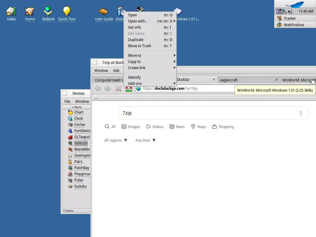Click the clock showing 11:45 AM
316x237 pixels.
pyautogui.click(x=306, y=11)
